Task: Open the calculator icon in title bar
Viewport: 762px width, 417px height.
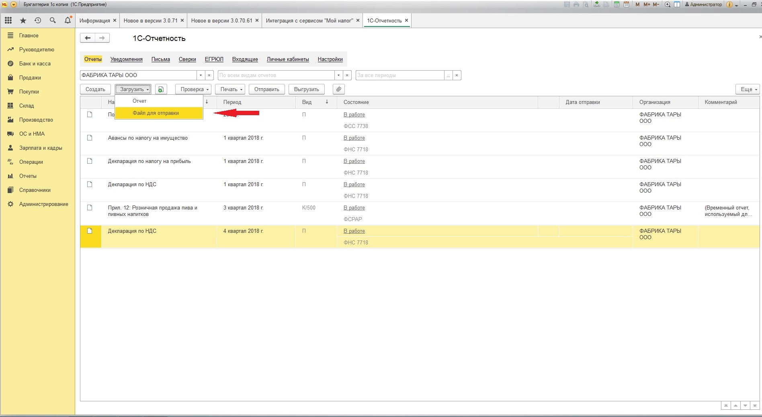Action: click(x=617, y=4)
